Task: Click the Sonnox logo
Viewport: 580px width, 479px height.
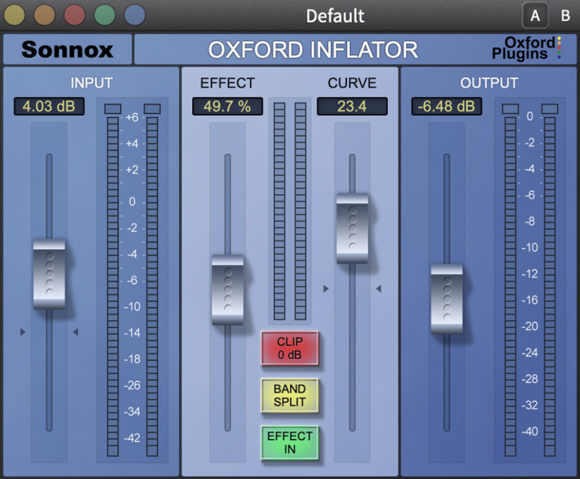Action: 67,49
